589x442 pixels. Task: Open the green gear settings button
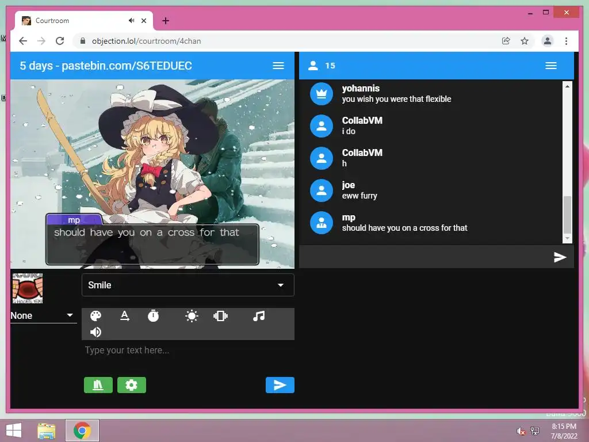coord(132,385)
